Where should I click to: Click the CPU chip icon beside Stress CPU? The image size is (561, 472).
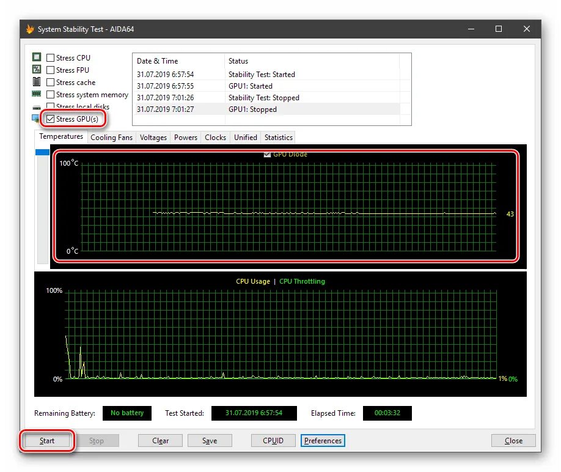[37, 57]
